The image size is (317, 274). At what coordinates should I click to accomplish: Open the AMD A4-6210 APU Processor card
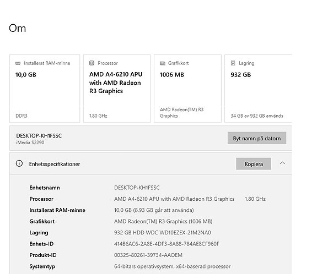(117, 89)
